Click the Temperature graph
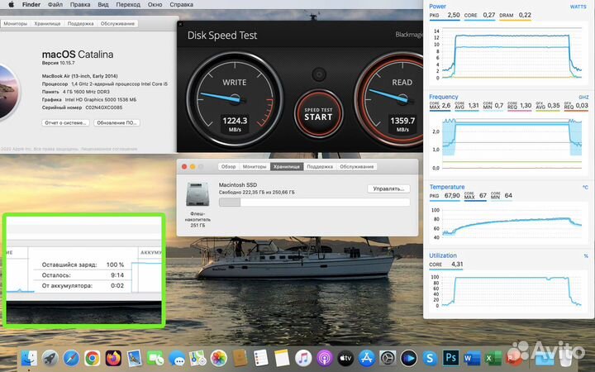 507,223
